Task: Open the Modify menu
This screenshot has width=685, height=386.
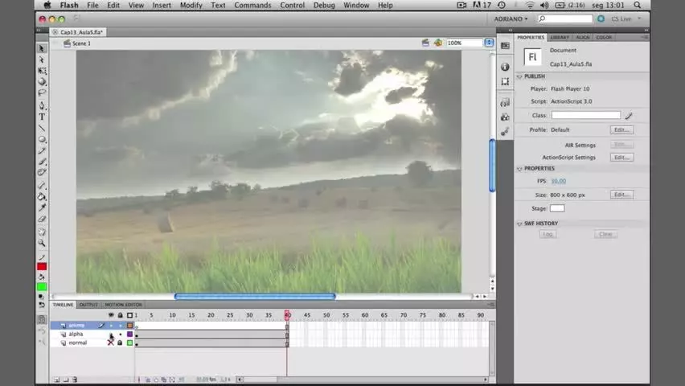Action: [x=191, y=6]
